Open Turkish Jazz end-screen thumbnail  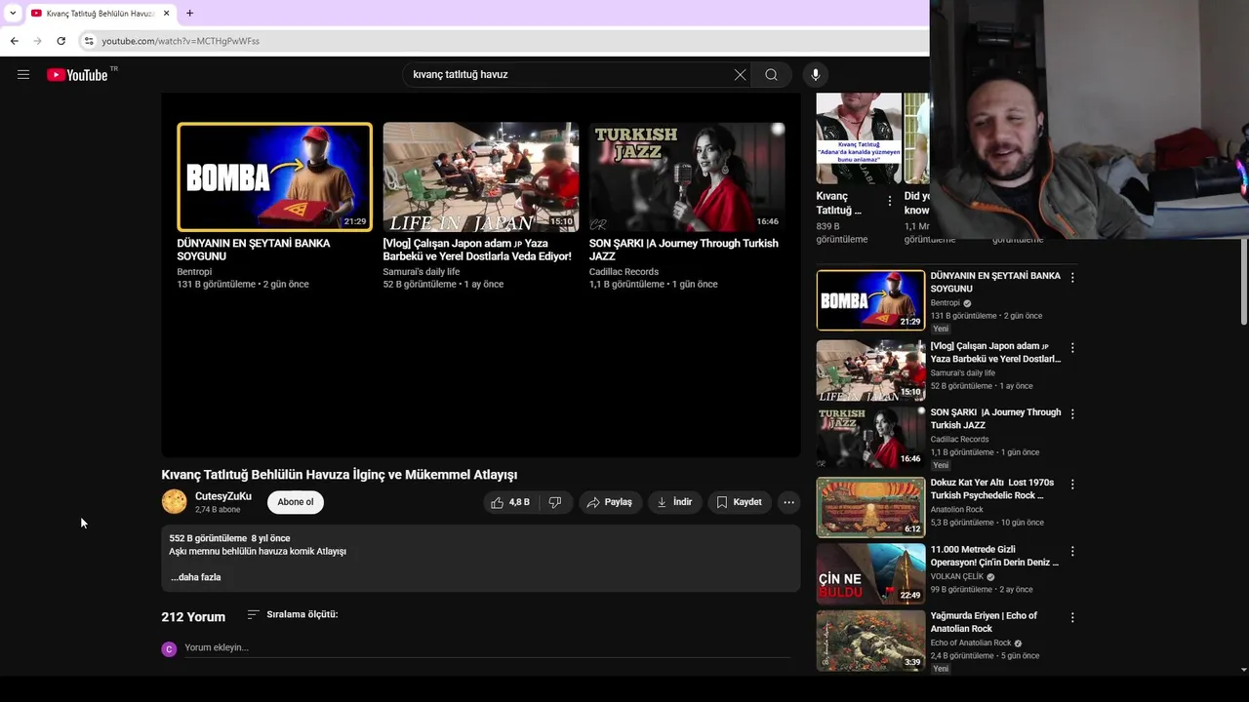[x=687, y=176]
